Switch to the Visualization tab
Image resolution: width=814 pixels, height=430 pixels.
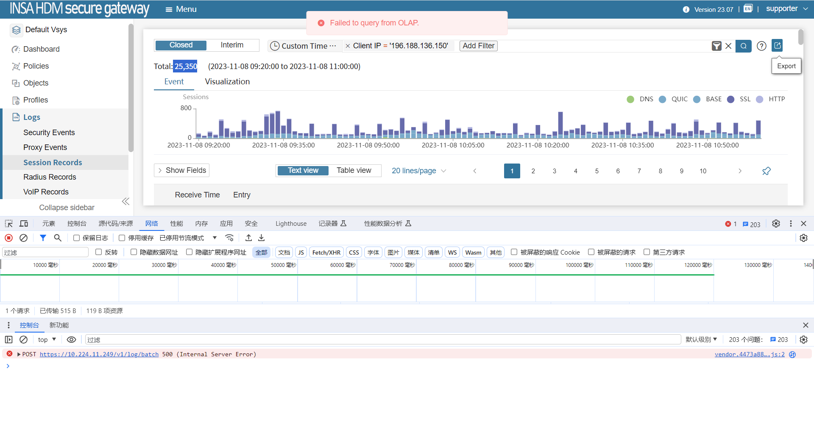(227, 82)
